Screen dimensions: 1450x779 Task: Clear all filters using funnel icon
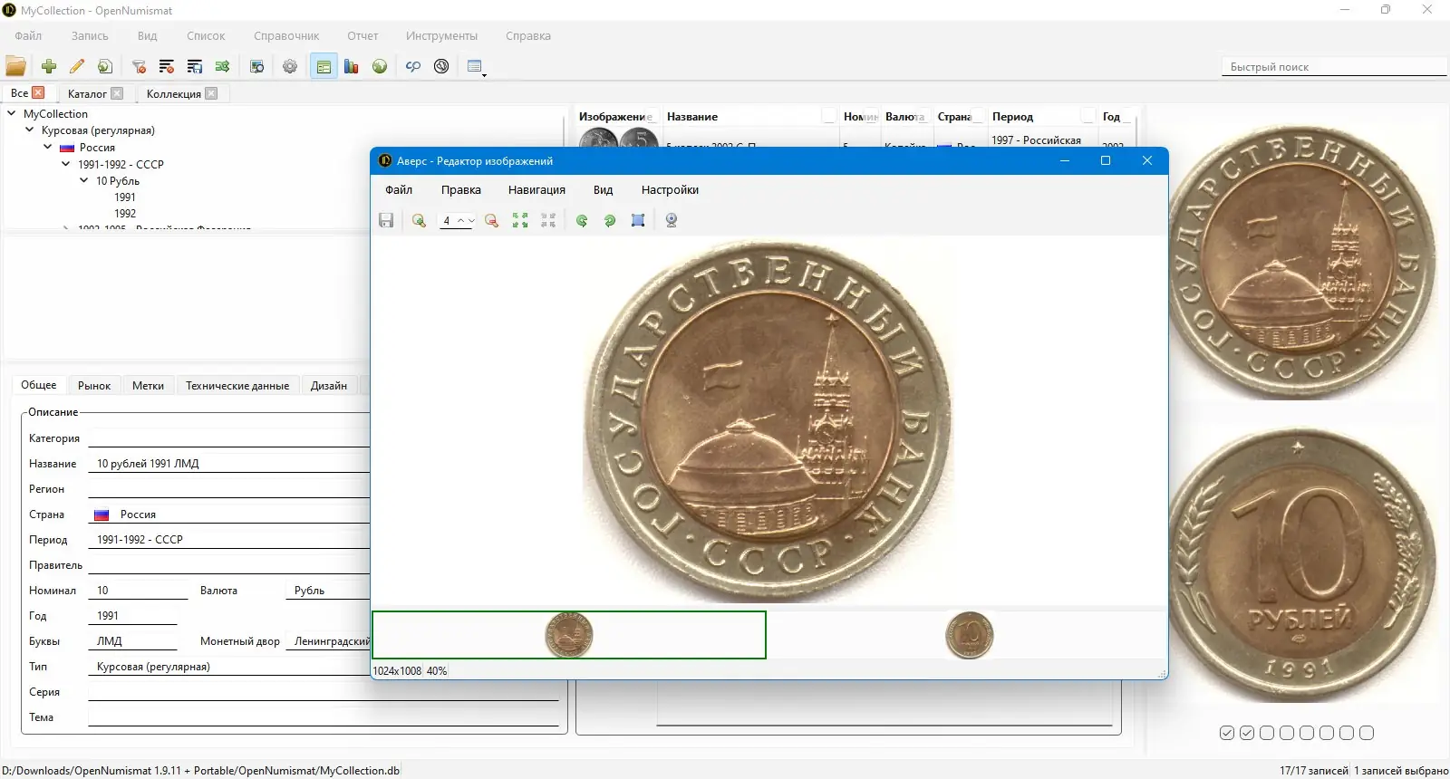[x=139, y=66]
